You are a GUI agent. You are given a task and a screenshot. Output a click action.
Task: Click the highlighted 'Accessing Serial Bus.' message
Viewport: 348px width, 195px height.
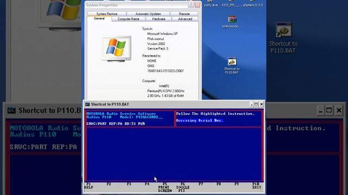click(x=200, y=120)
